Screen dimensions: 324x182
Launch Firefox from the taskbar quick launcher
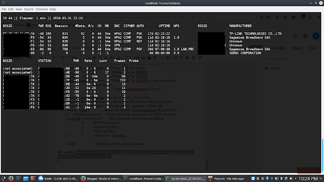click(11, 178)
